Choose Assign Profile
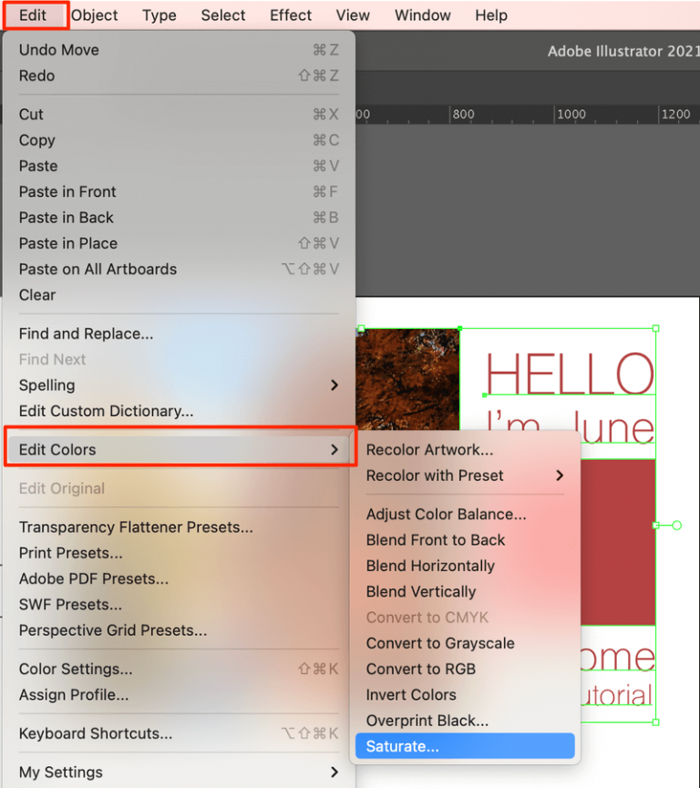This screenshot has height=788, width=700. tap(179, 694)
